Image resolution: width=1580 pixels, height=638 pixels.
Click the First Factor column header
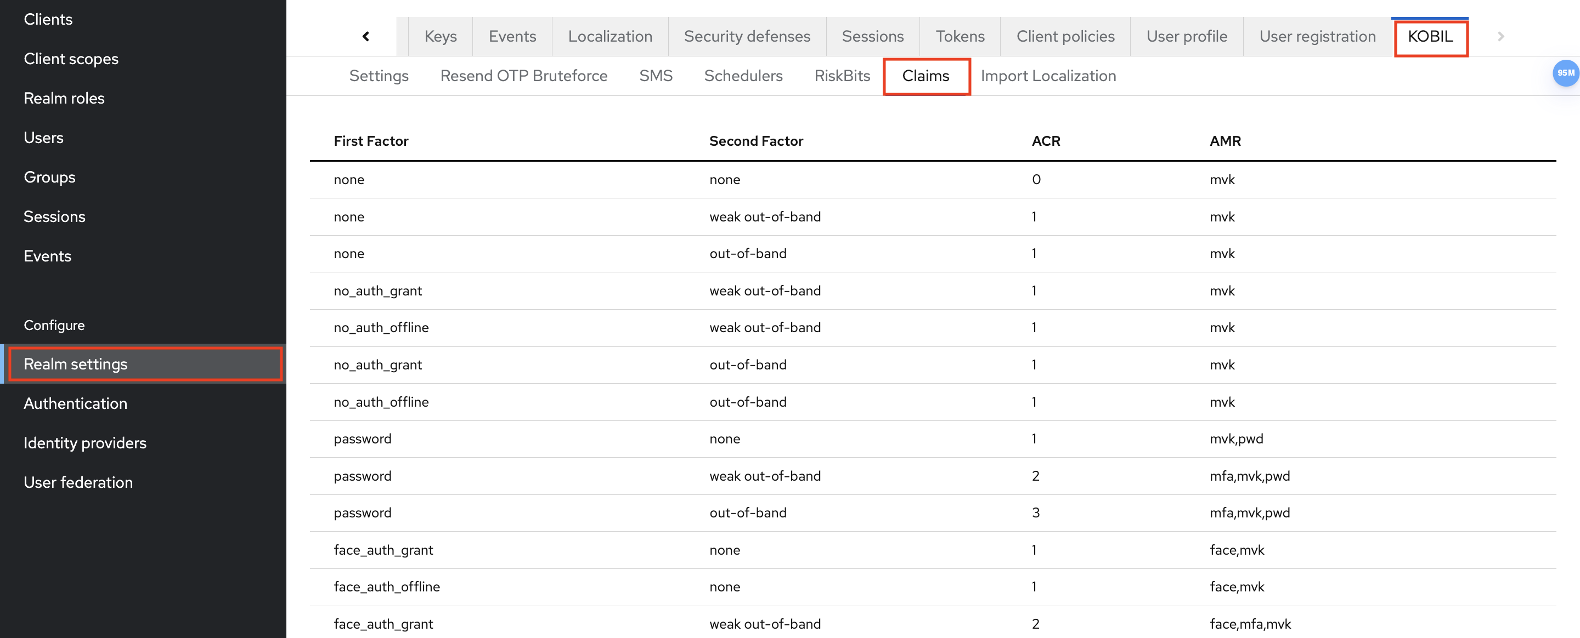pos(370,141)
